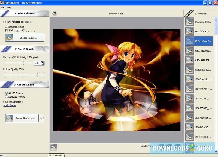Select file name 1127546793_f... in list
The width and height of the screenshot is (218, 157).
(203, 89)
